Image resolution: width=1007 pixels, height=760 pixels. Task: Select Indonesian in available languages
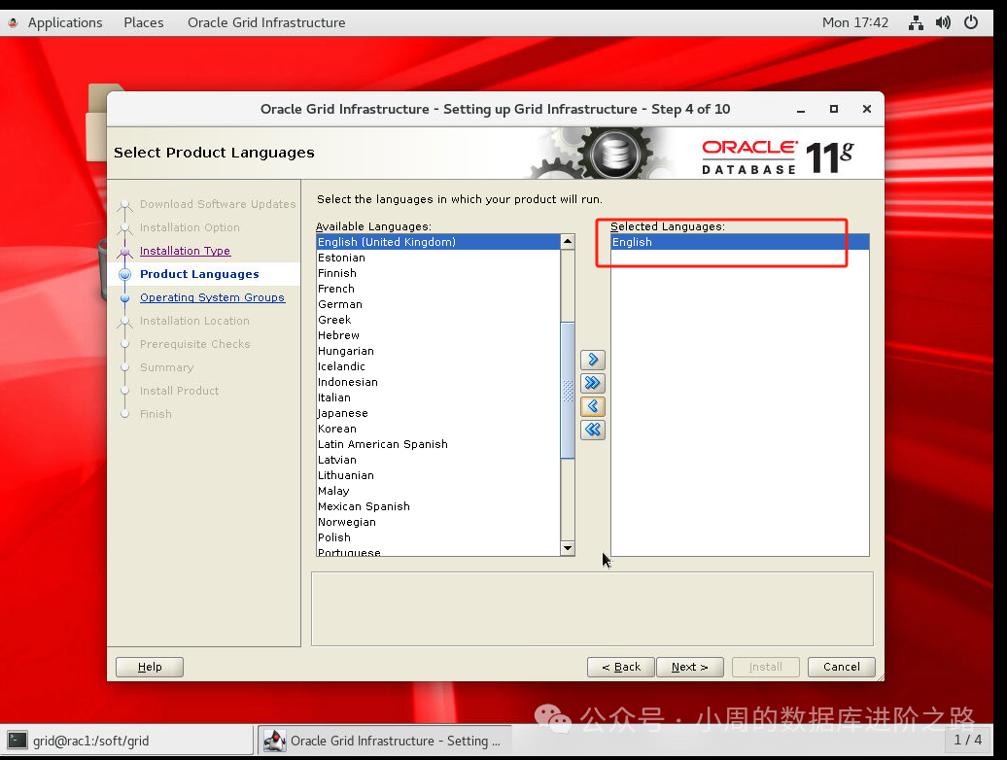(x=438, y=382)
